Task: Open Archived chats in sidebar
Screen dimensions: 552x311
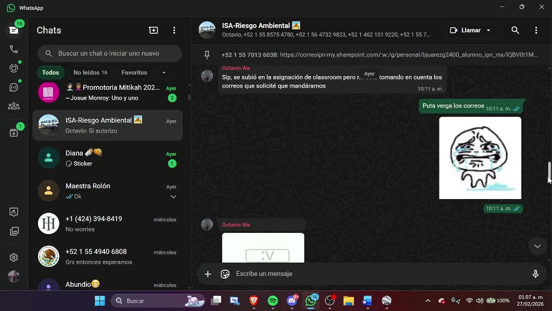Action: pos(14,133)
